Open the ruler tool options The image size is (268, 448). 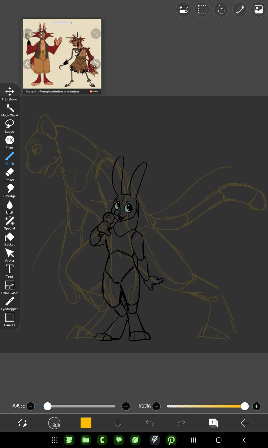click(x=240, y=10)
